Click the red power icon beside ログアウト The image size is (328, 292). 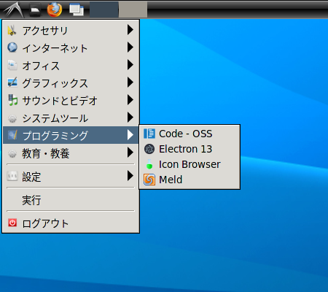click(x=12, y=223)
